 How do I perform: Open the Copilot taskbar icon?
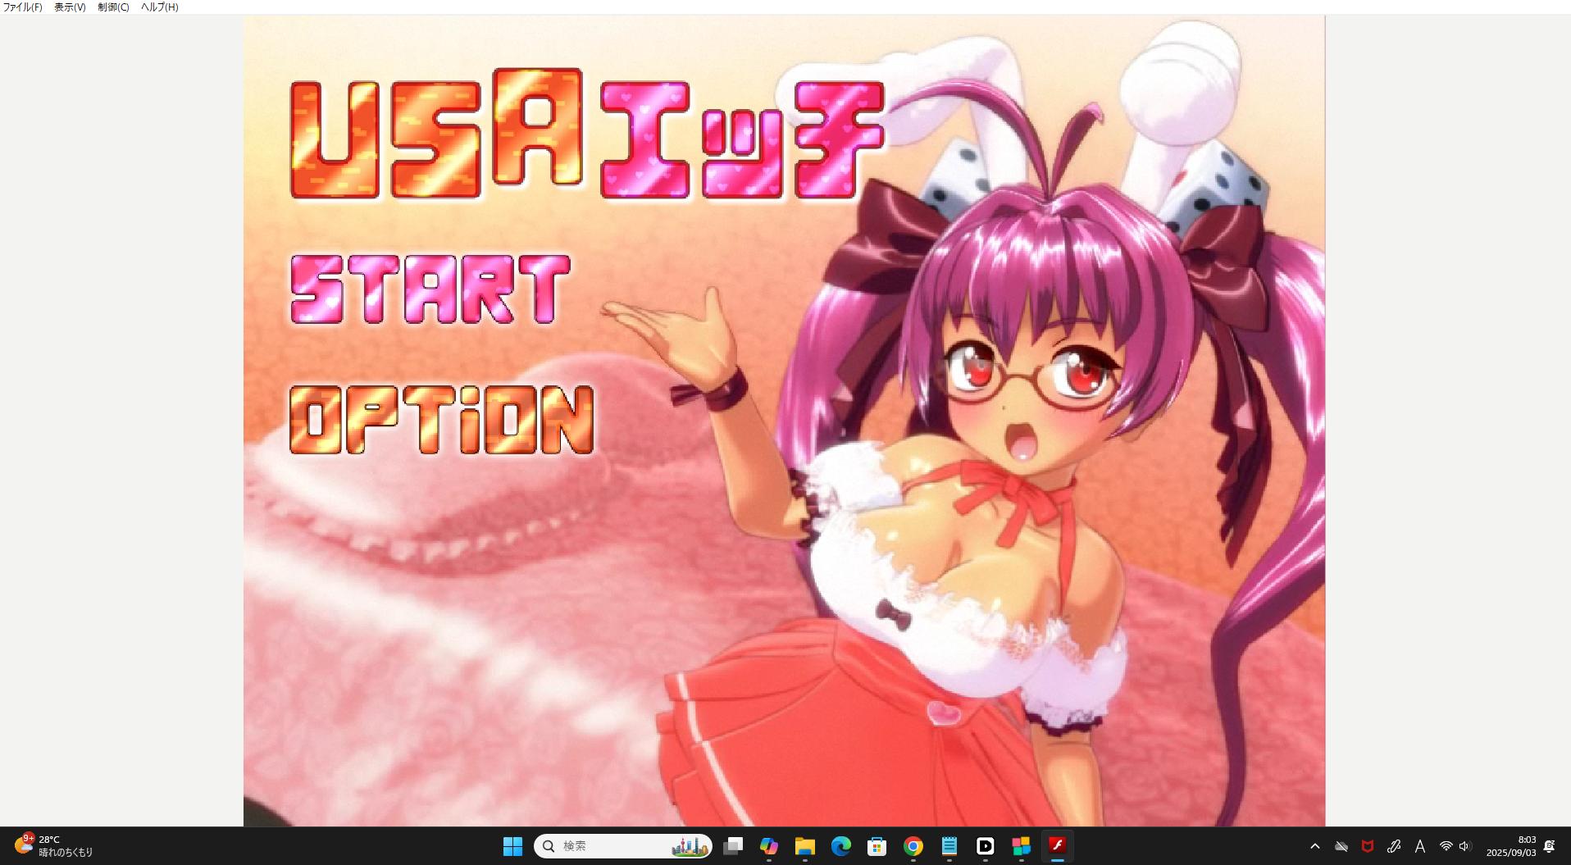pyautogui.click(x=768, y=846)
